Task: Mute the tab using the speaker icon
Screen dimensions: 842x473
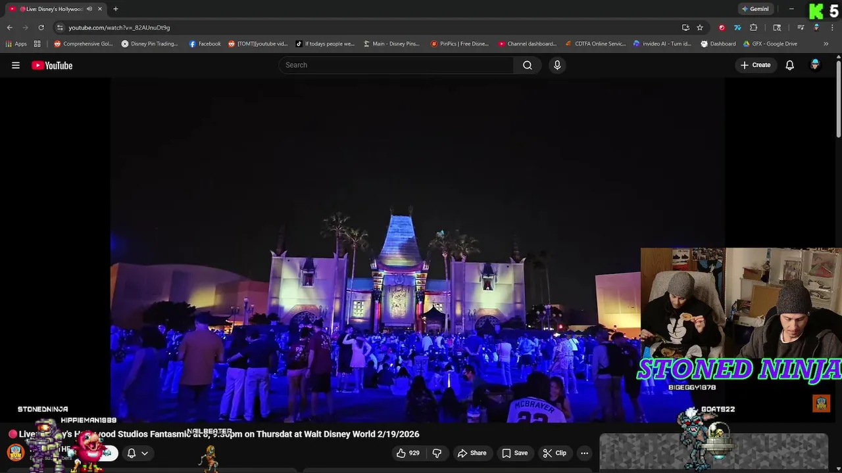Action: [x=89, y=9]
